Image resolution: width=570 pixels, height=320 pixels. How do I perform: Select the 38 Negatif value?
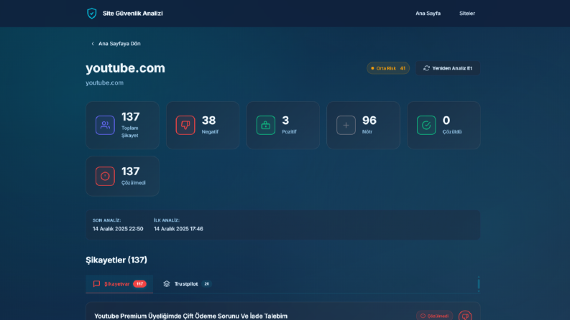[208, 121]
